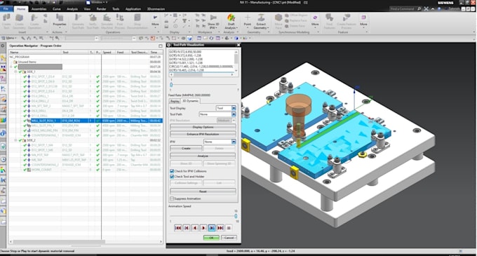Switch to the Render ribbon tab
The width and height of the screenshot is (477, 256).
click(101, 9)
